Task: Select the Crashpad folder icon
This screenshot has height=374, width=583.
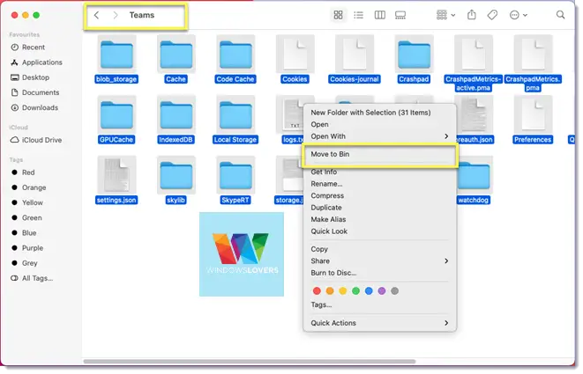Action: 414,55
